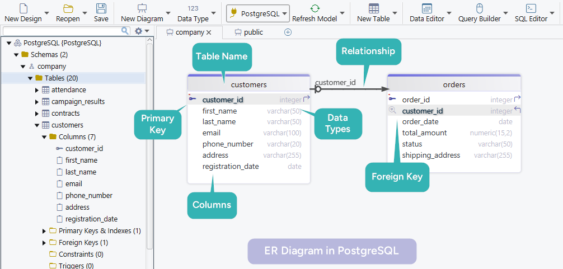Click the primary key icon beside customer_id in customers table
The height and width of the screenshot is (269, 563).
click(x=192, y=99)
